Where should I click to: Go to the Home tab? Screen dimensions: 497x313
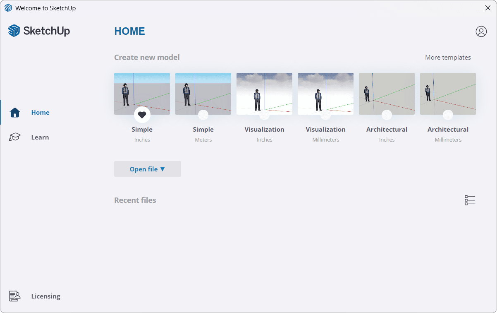tap(40, 113)
